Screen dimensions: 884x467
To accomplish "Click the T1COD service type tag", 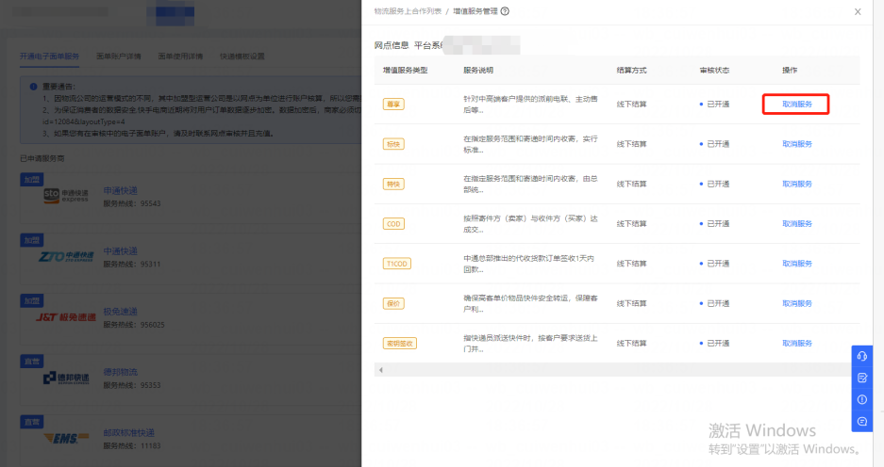I will pyautogui.click(x=398, y=264).
